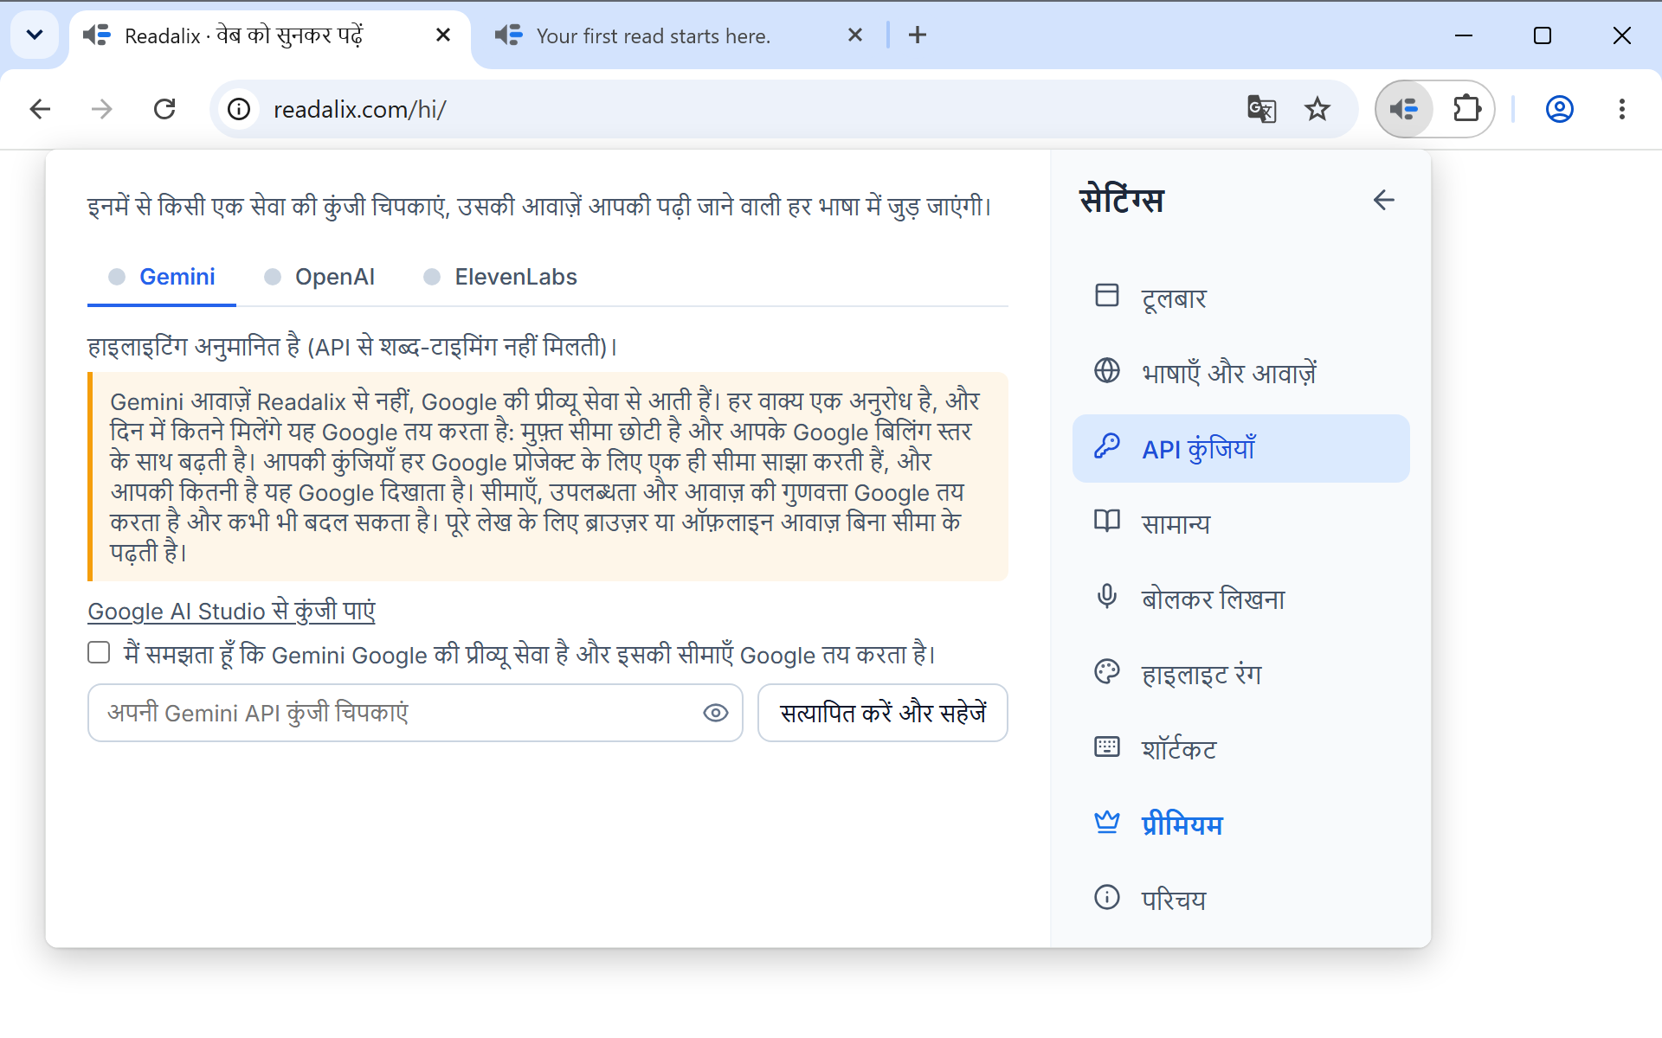View site information icon in address bar
The height and width of the screenshot is (1038, 1662).
(239, 109)
